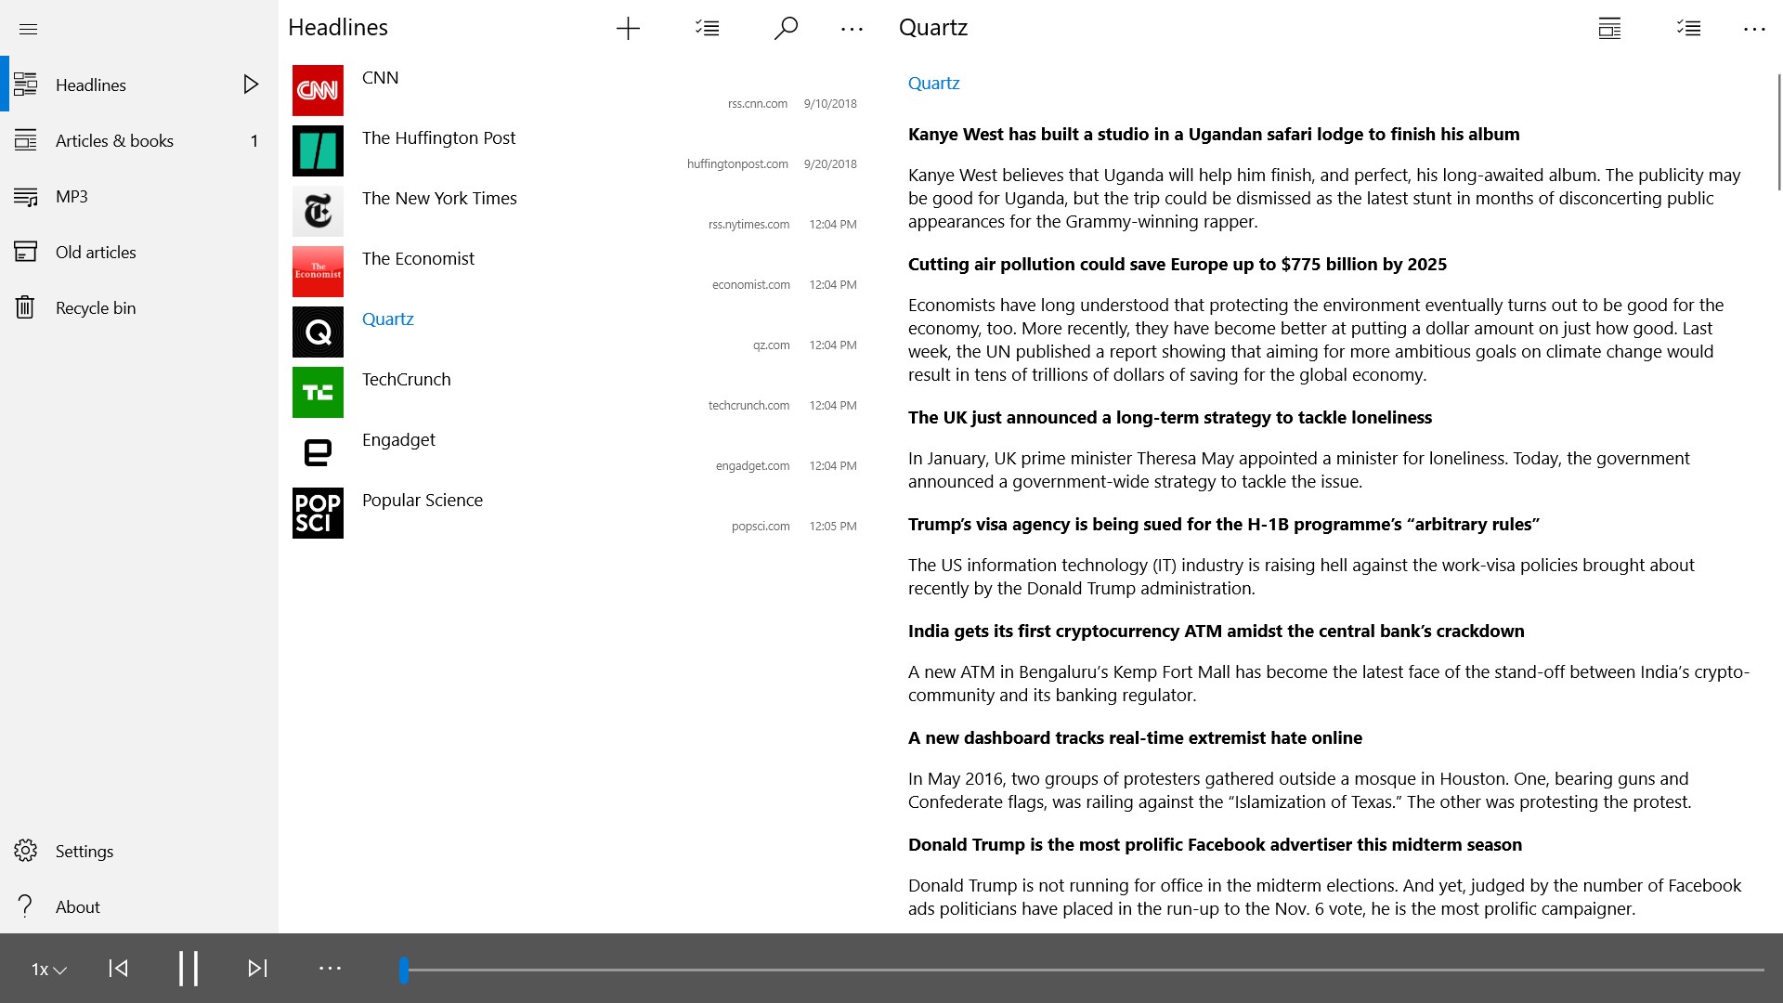
Task: Open the hamburger navigation menu
Action: [x=28, y=29]
